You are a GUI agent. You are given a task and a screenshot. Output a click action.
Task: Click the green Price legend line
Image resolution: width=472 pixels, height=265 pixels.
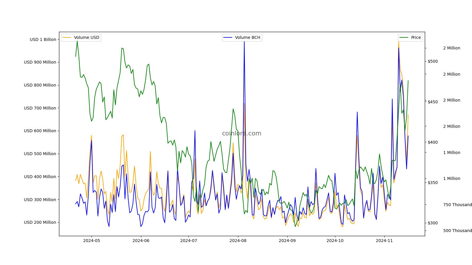coord(404,38)
